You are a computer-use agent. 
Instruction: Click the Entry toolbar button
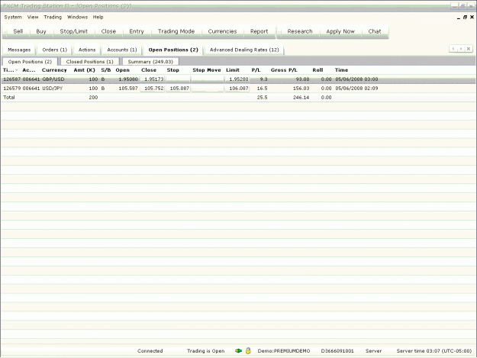click(x=137, y=31)
